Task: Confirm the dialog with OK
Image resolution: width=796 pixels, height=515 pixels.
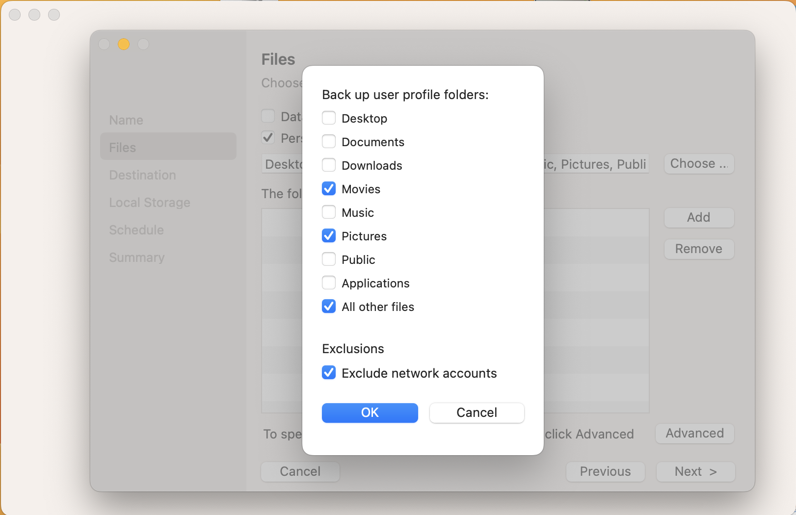Action: [370, 412]
